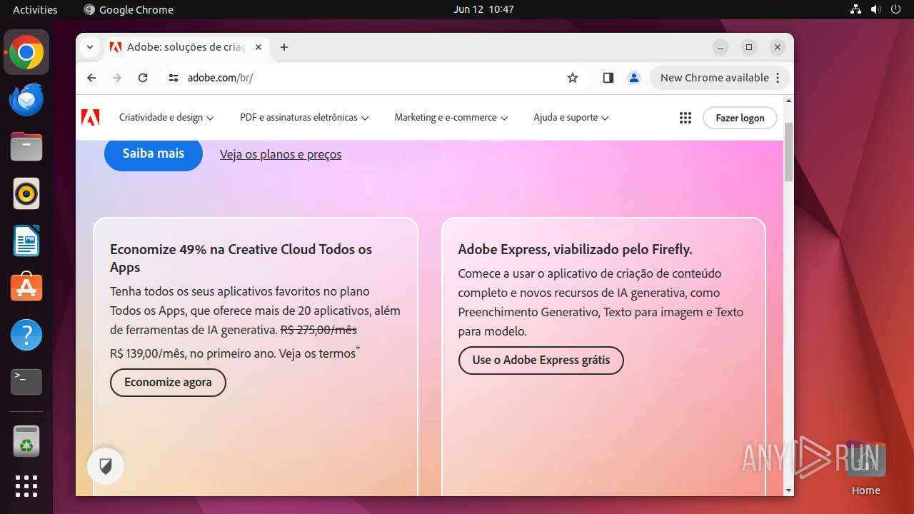The image size is (914, 514).
Task: Launch Thunderbird Mail from the dock
Action: tap(26, 100)
